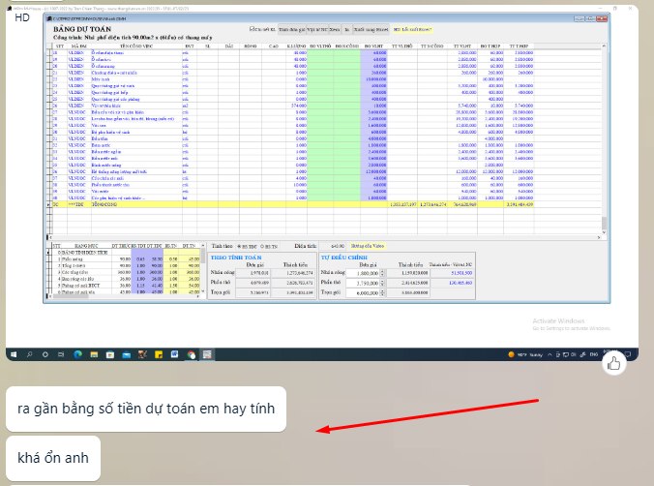Click the Trọn gói đơn giá spinner arrows
This screenshot has width=654, height=486.
[x=383, y=291]
